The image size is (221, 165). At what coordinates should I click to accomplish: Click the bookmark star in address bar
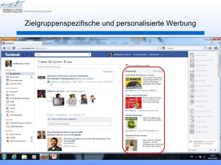[x=152, y=48]
